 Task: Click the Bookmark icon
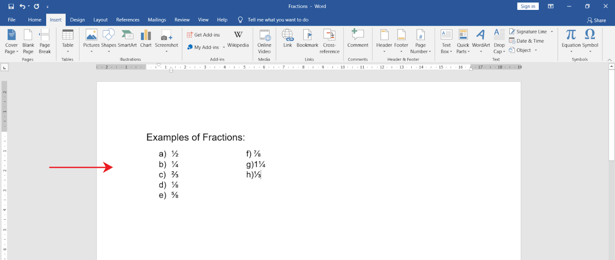click(x=307, y=39)
